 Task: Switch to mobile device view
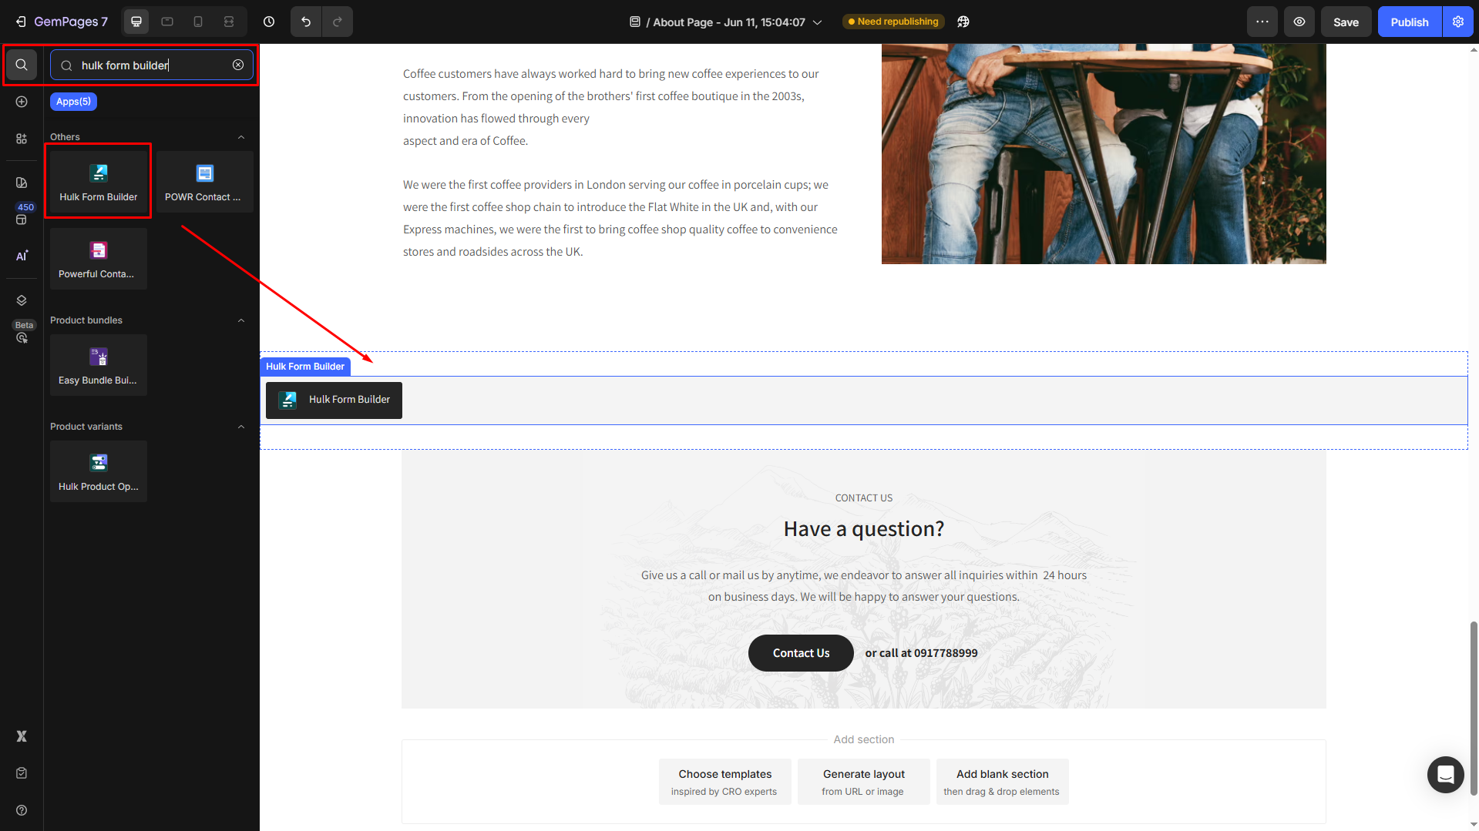[x=198, y=22]
